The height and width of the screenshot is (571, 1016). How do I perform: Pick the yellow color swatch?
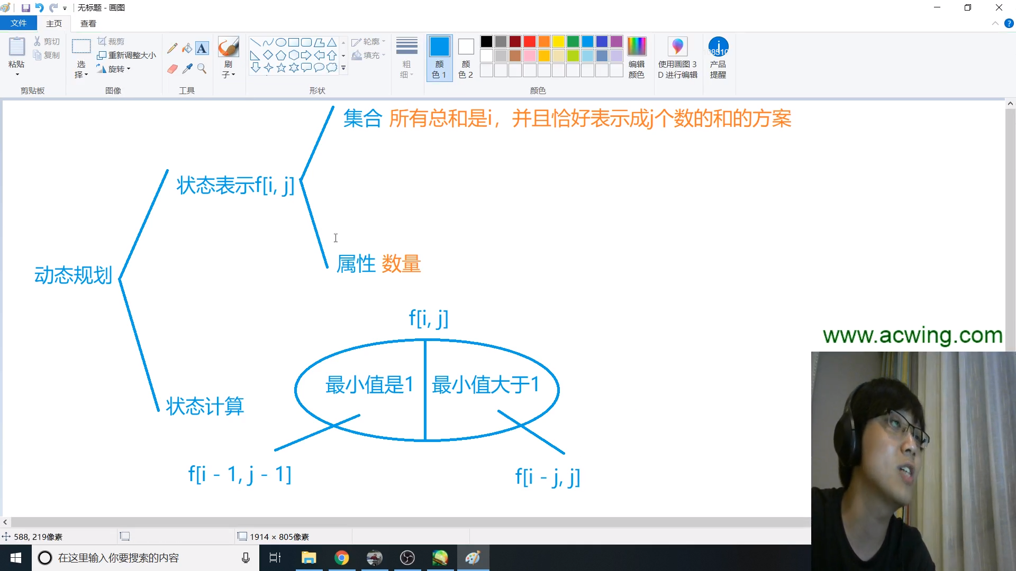559,41
